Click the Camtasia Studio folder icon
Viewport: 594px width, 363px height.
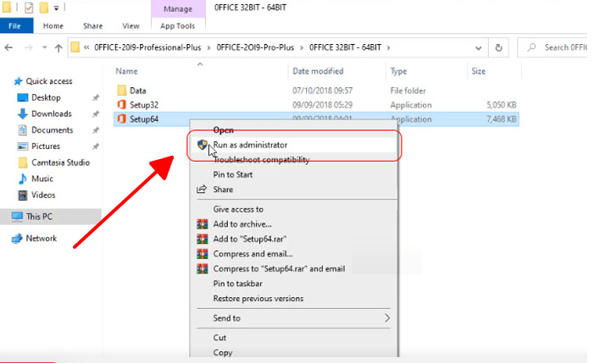[x=23, y=162]
